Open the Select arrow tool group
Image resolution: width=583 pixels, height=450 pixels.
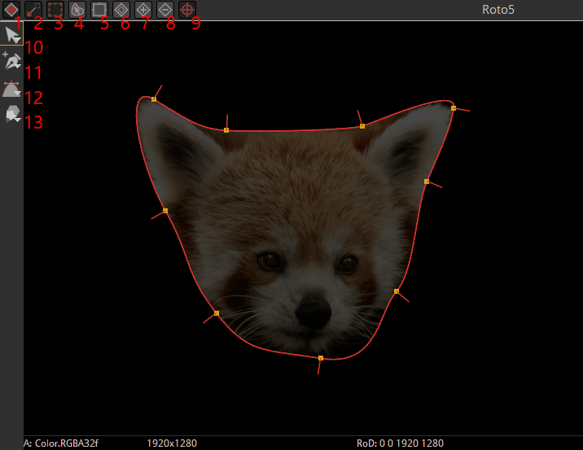[x=12, y=34]
